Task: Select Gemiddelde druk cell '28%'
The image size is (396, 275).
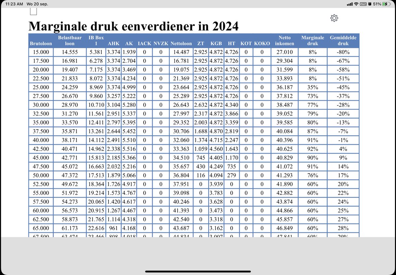Action: click(x=343, y=228)
